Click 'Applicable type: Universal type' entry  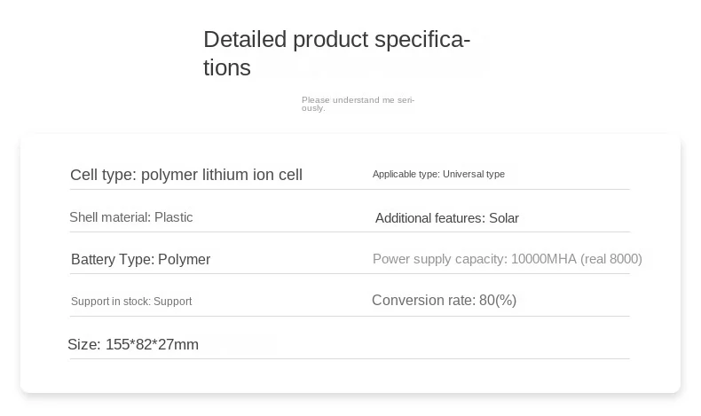point(438,174)
